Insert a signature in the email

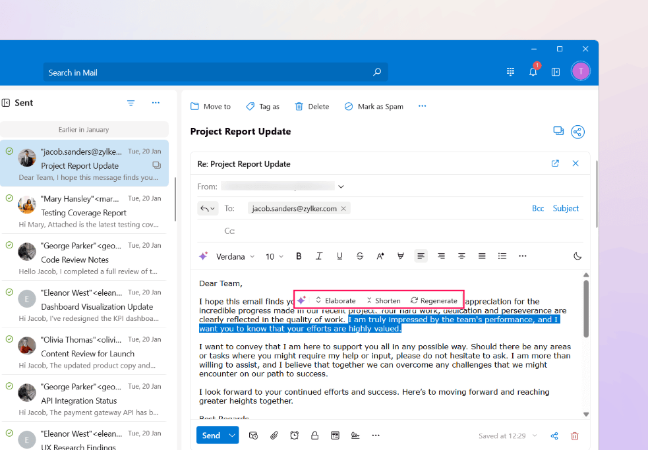pyautogui.click(x=355, y=436)
